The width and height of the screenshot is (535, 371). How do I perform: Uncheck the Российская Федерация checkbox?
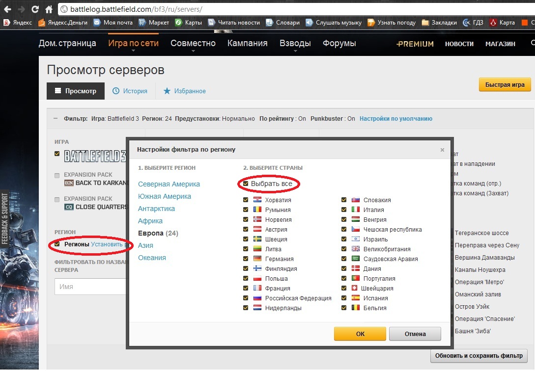click(246, 298)
